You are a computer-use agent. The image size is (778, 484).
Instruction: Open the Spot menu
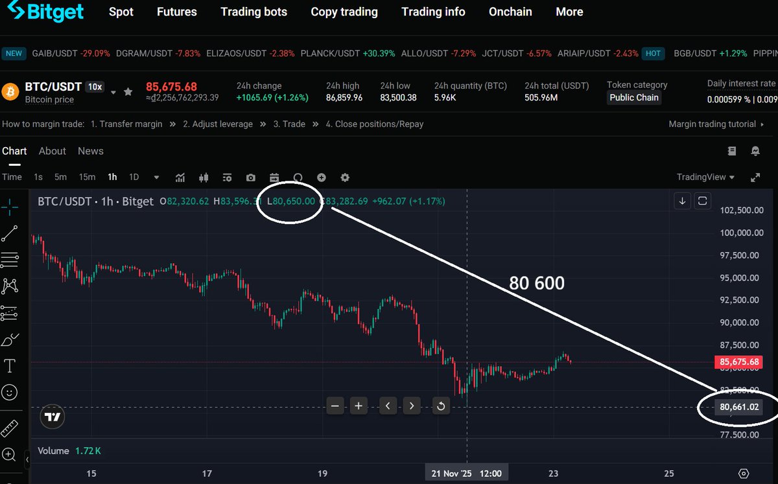tap(121, 12)
